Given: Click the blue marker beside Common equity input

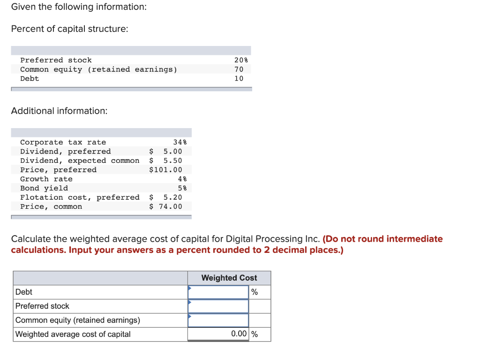Looking at the screenshot, I should (189, 317).
